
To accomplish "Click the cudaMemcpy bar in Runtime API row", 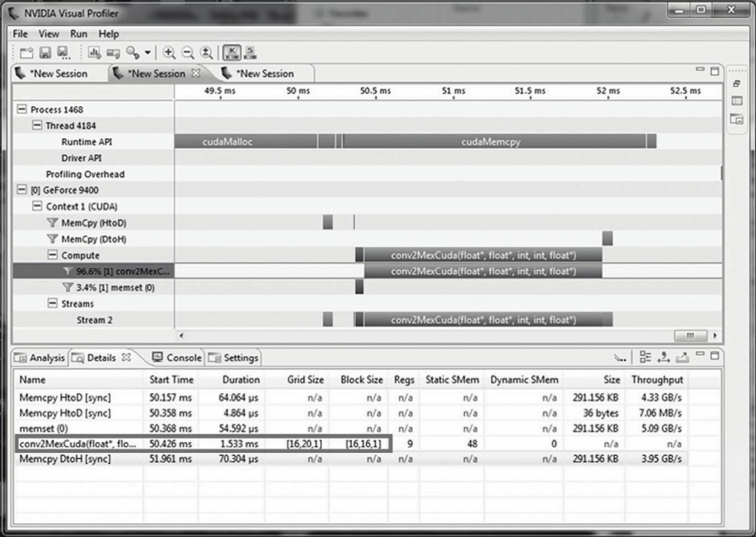I will point(491,142).
